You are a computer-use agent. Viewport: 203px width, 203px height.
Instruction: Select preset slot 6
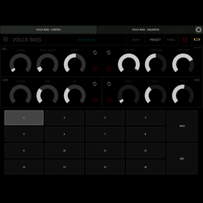point(65,134)
